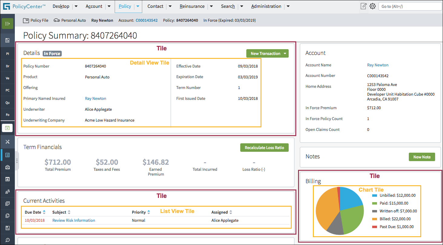Screen dimensions: 443x245
Task: Open the Search dropdown arrow
Action: (x=241, y=6)
